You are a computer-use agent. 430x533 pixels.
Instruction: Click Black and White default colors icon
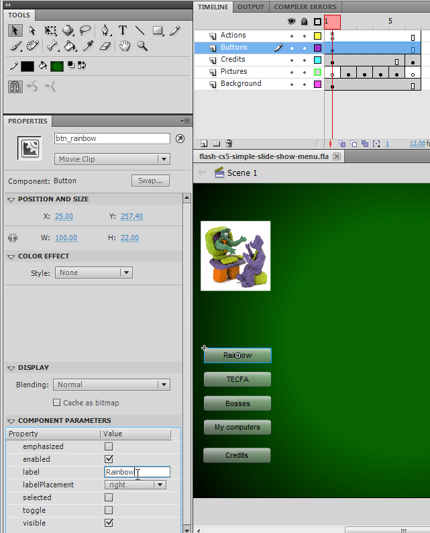coord(71,64)
